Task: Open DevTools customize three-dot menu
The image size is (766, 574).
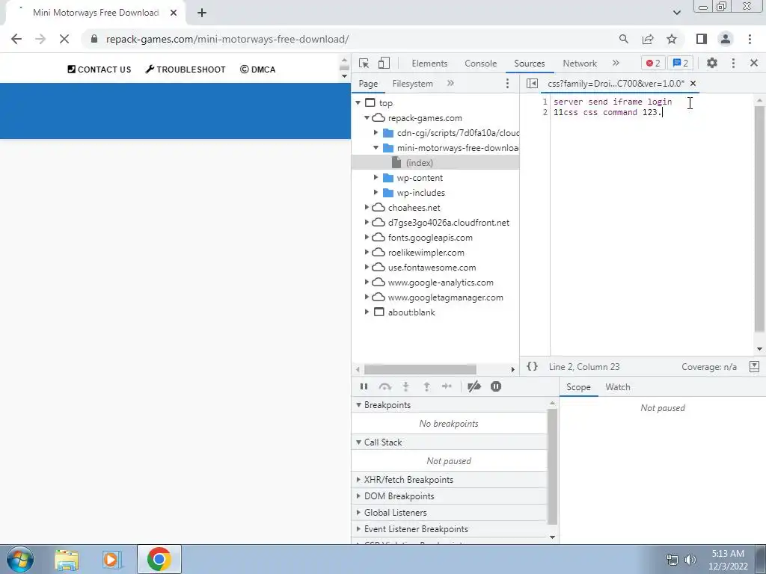Action: coord(733,63)
